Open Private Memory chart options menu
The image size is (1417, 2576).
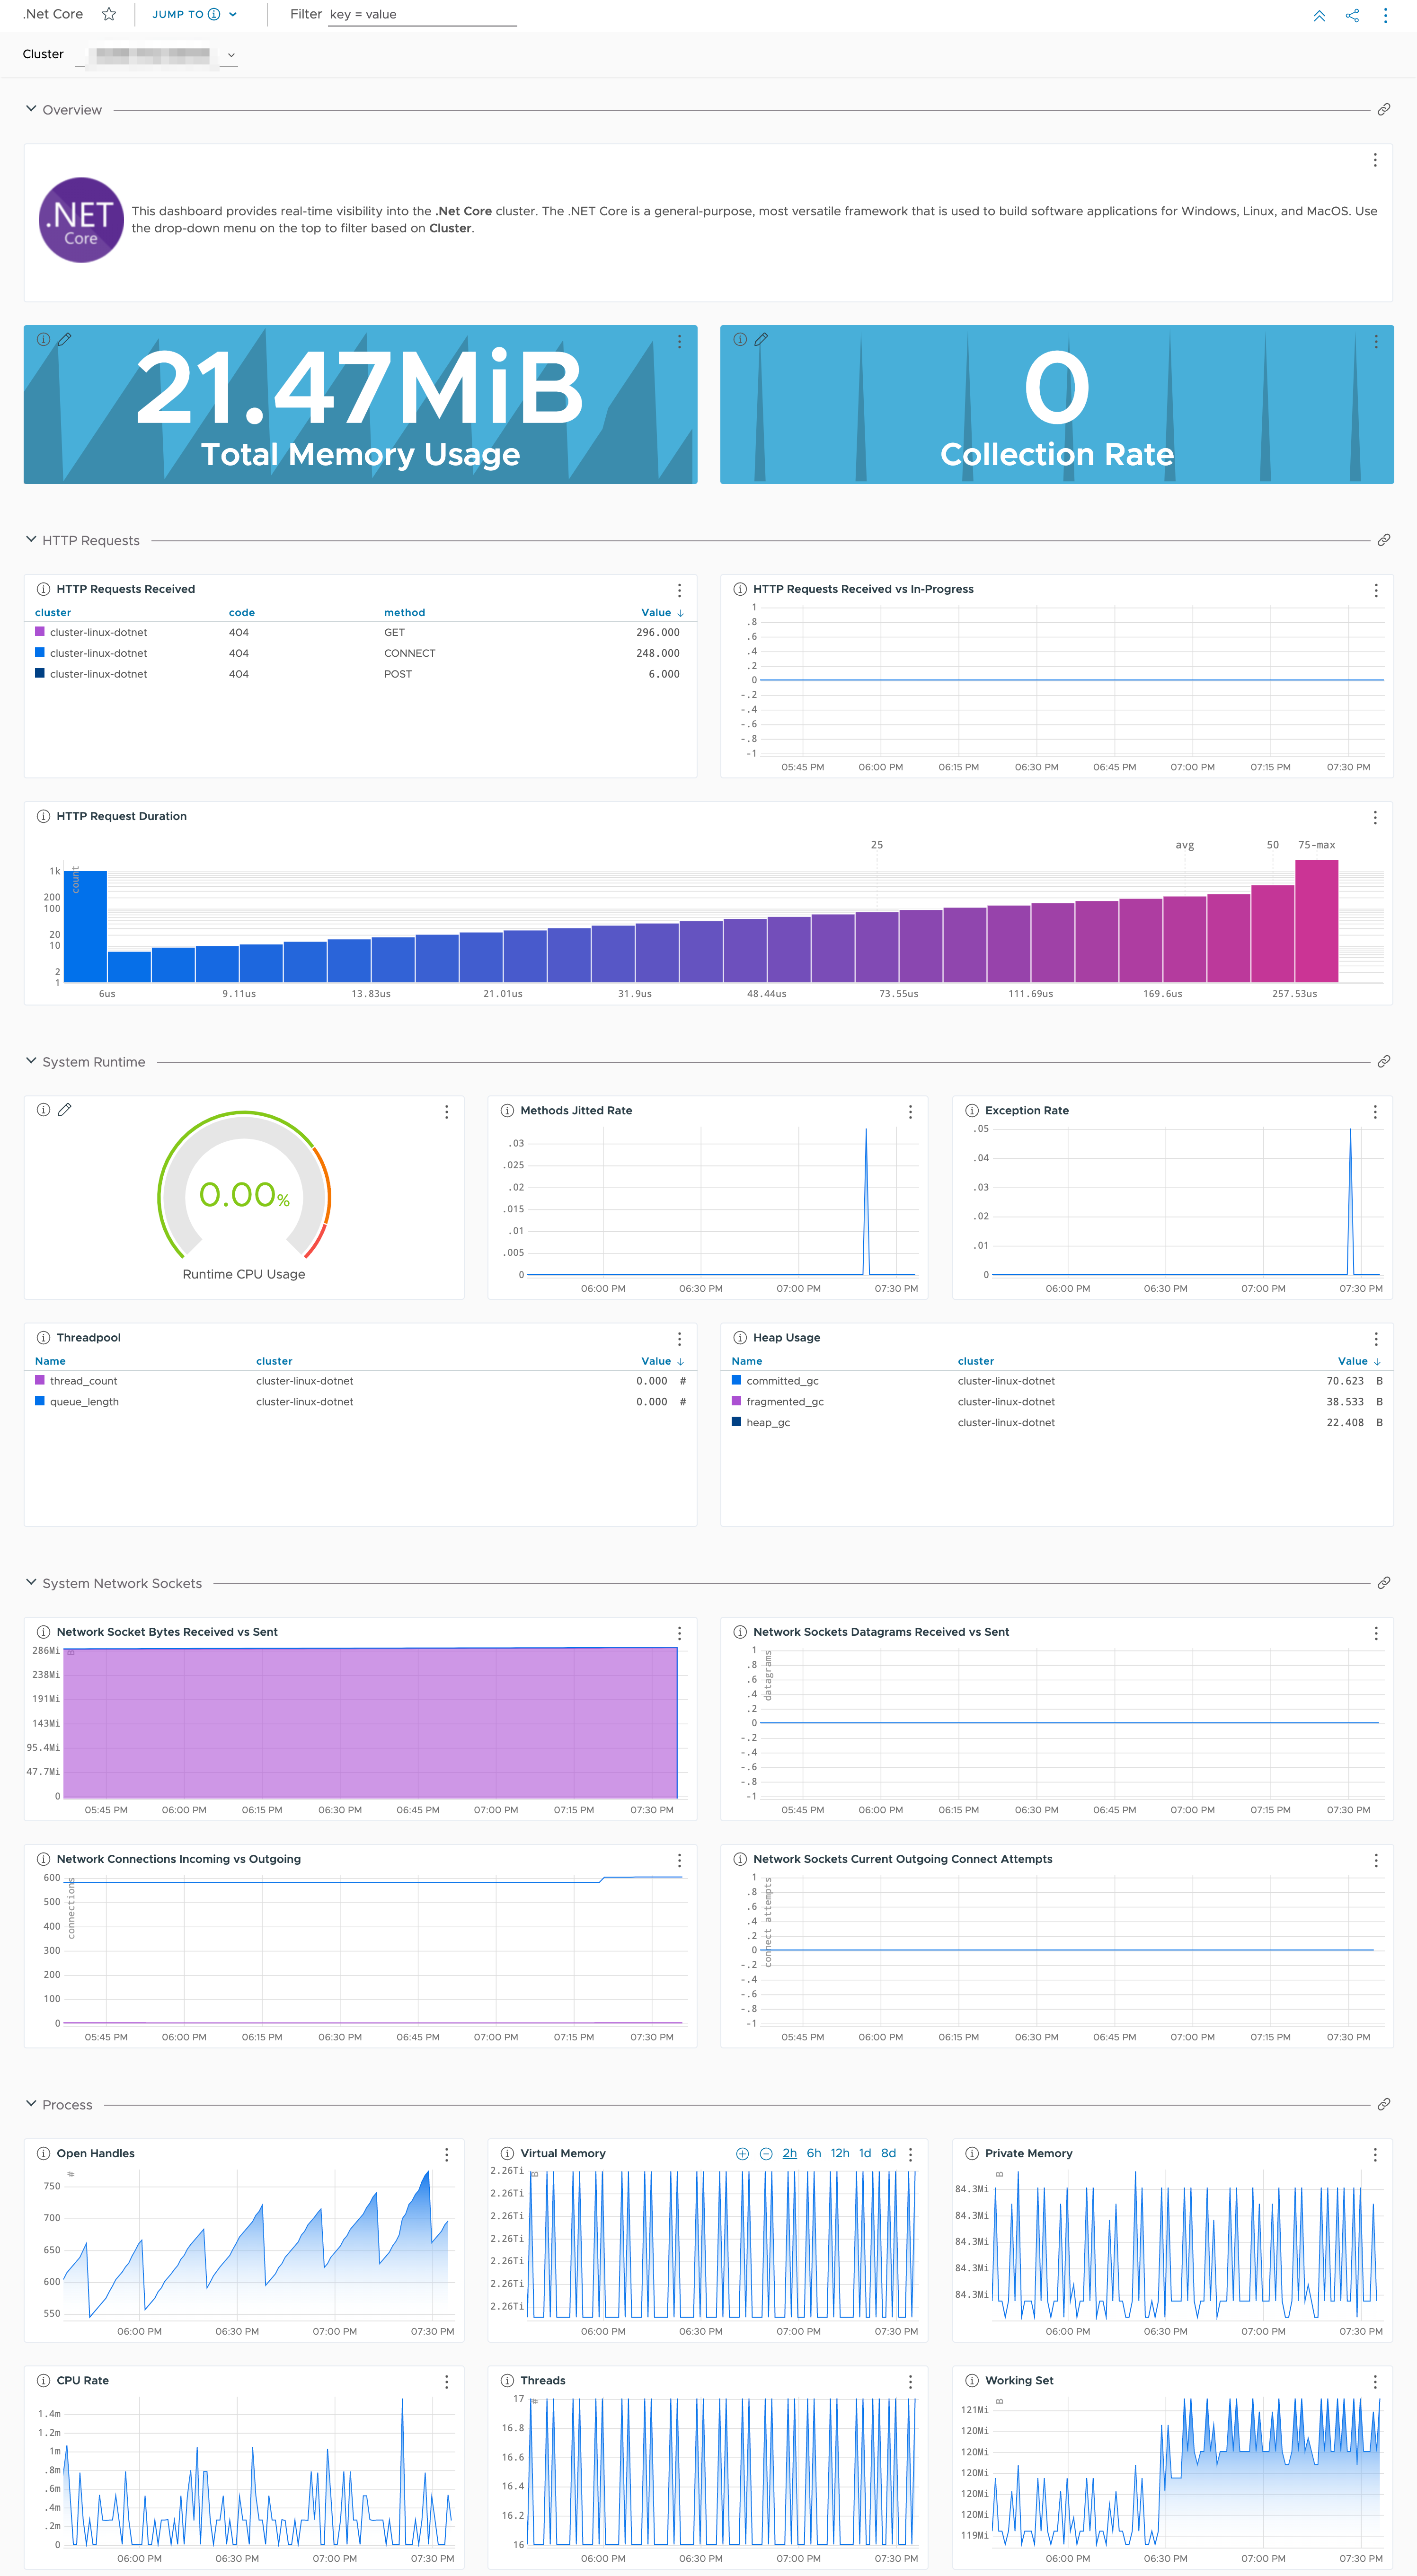tap(1375, 2154)
